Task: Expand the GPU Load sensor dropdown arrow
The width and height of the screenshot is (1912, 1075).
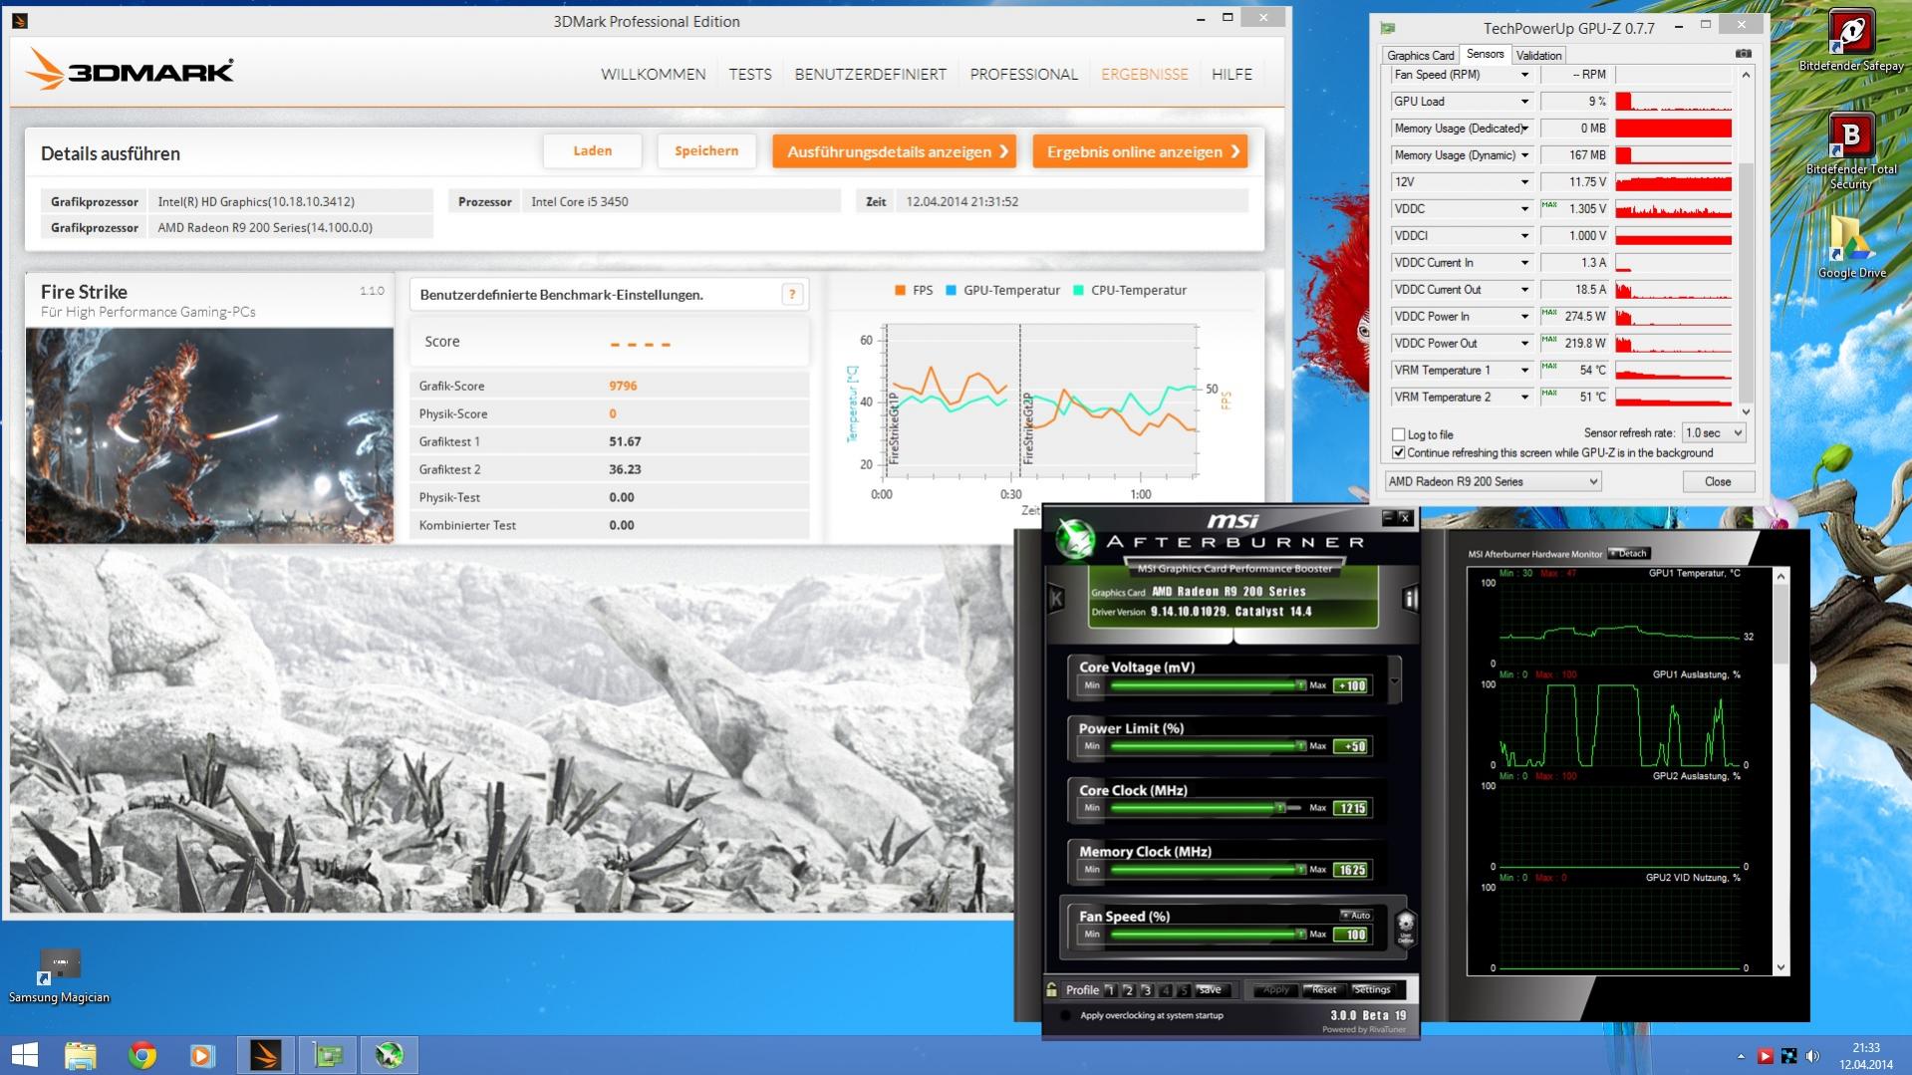Action: coord(1523,102)
